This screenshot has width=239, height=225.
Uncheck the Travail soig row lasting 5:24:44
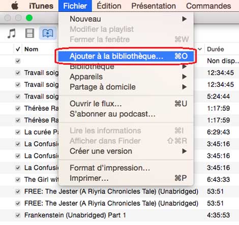18,97
